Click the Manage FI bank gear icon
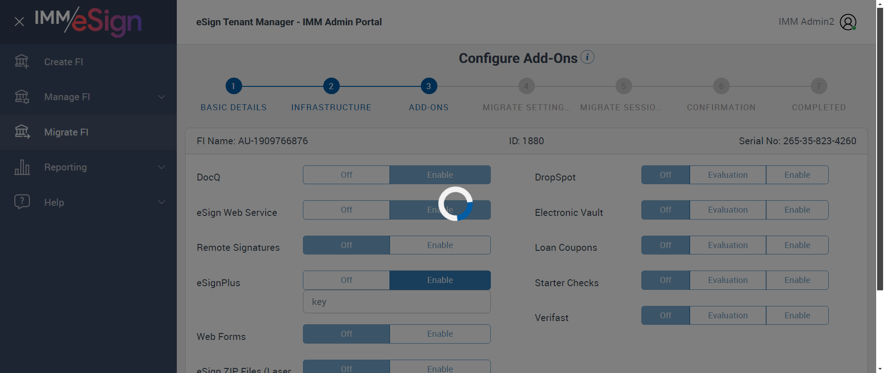This screenshot has width=884, height=373. pyautogui.click(x=22, y=97)
